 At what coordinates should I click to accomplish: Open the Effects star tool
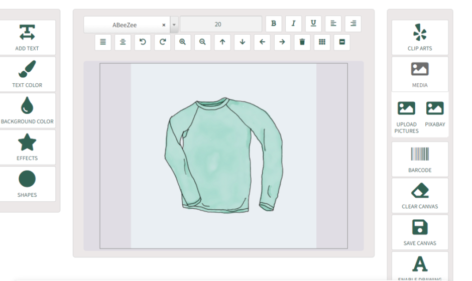pos(27,148)
